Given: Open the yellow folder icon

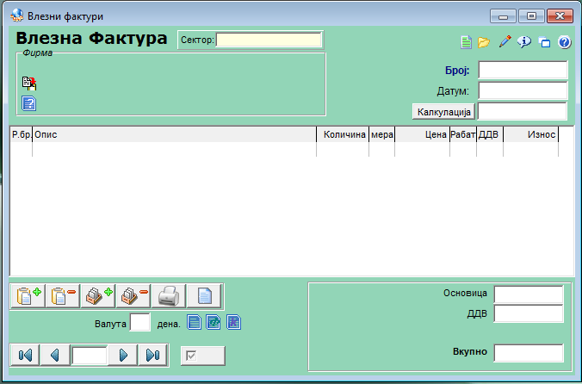Looking at the screenshot, I should (x=484, y=42).
